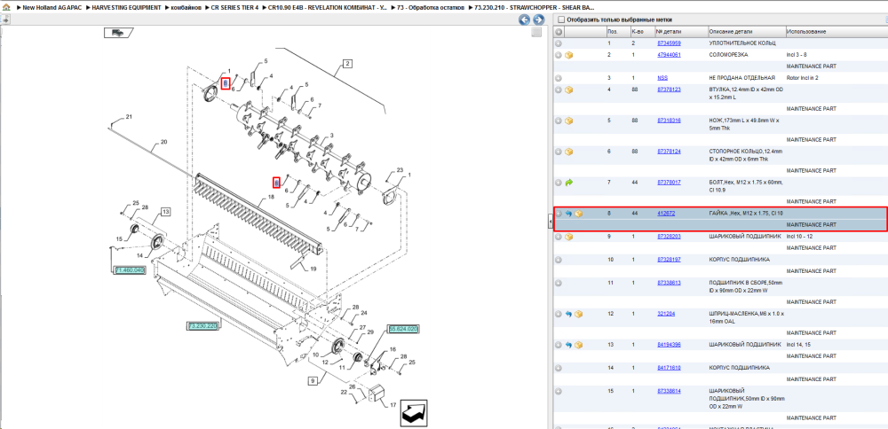Viewport: 888px width, 429px height.
Task: Add part 87378123 with its plus icon
Action: point(559,90)
